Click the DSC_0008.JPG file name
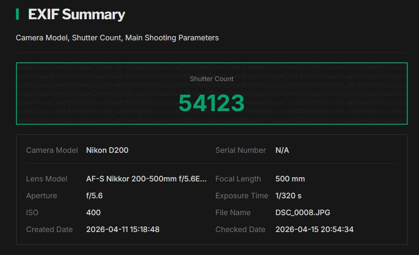The height and width of the screenshot is (255, 419). pos(303,212)
